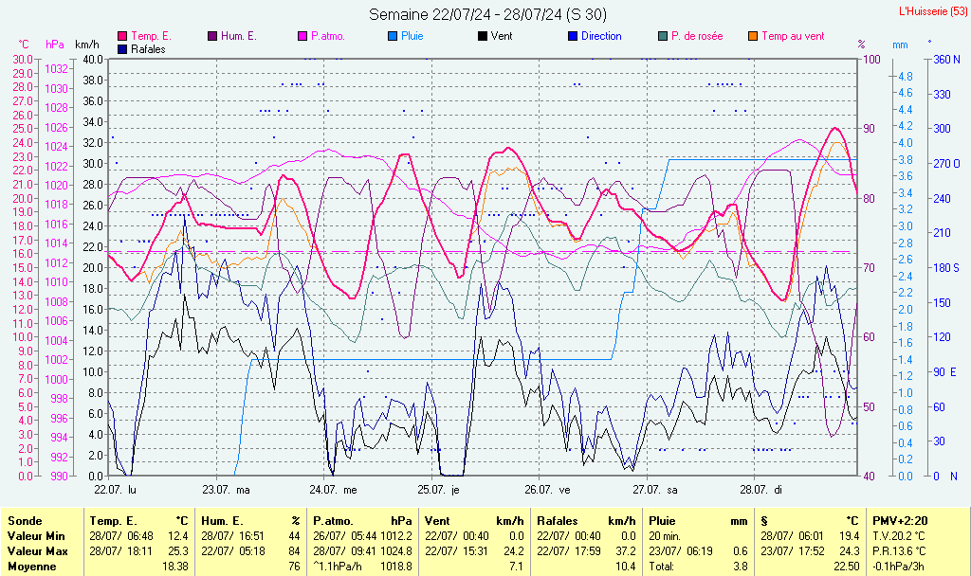
Task: Click the "27.07. sa" day label
Action: (655, 490)
